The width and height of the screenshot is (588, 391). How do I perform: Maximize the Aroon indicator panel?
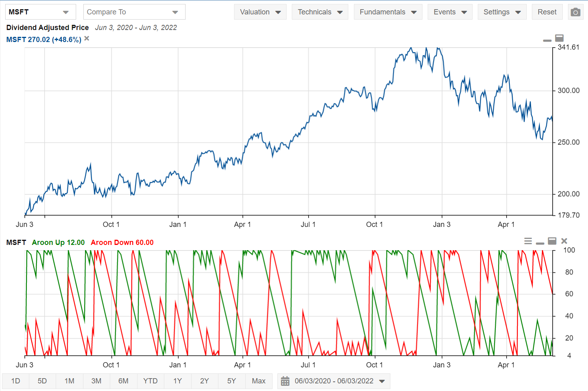[552, 241]
